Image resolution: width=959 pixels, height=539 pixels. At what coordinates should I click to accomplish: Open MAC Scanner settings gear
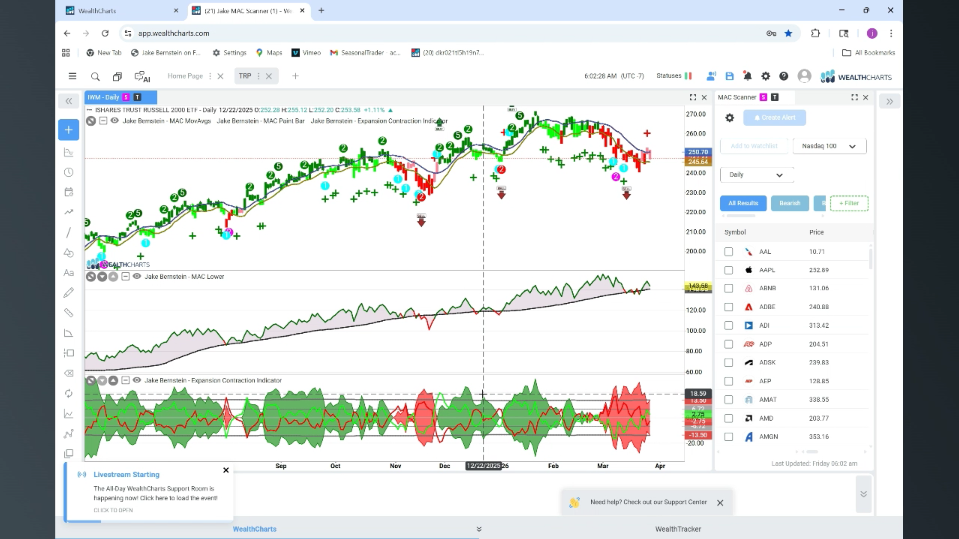click(730, 118)
